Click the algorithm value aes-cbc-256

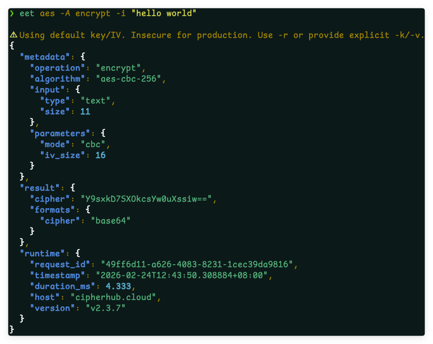tap(128, 79)
